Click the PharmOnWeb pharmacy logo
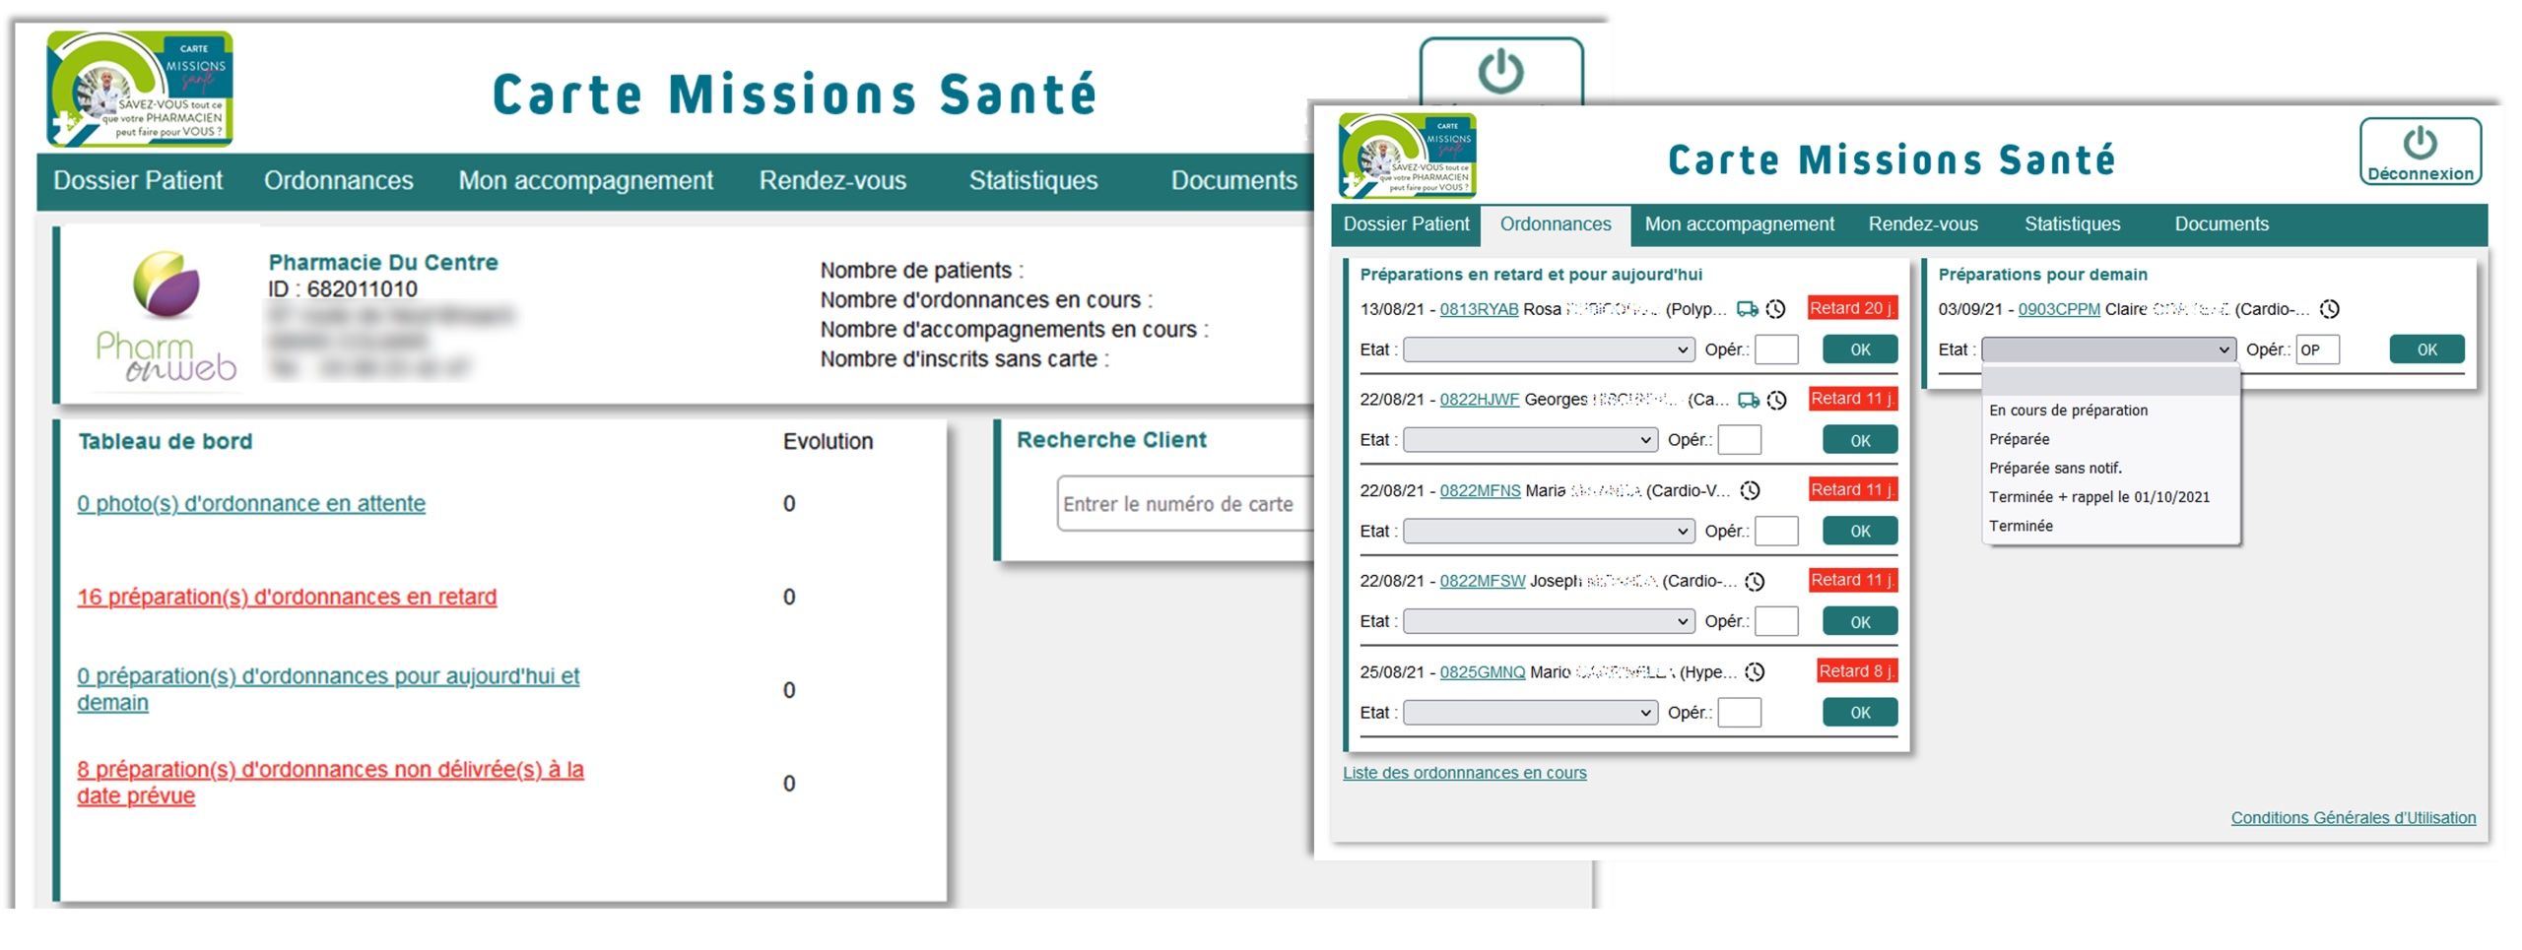The width and height of the screenshot is (2522, 950). click(x=166, y=313)
